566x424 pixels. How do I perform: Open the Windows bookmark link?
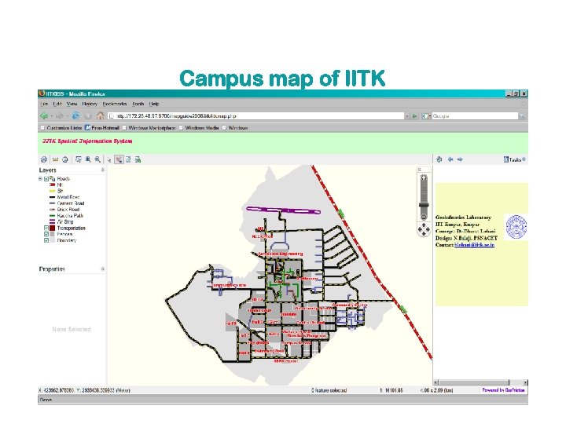click(x=235, y=128)
